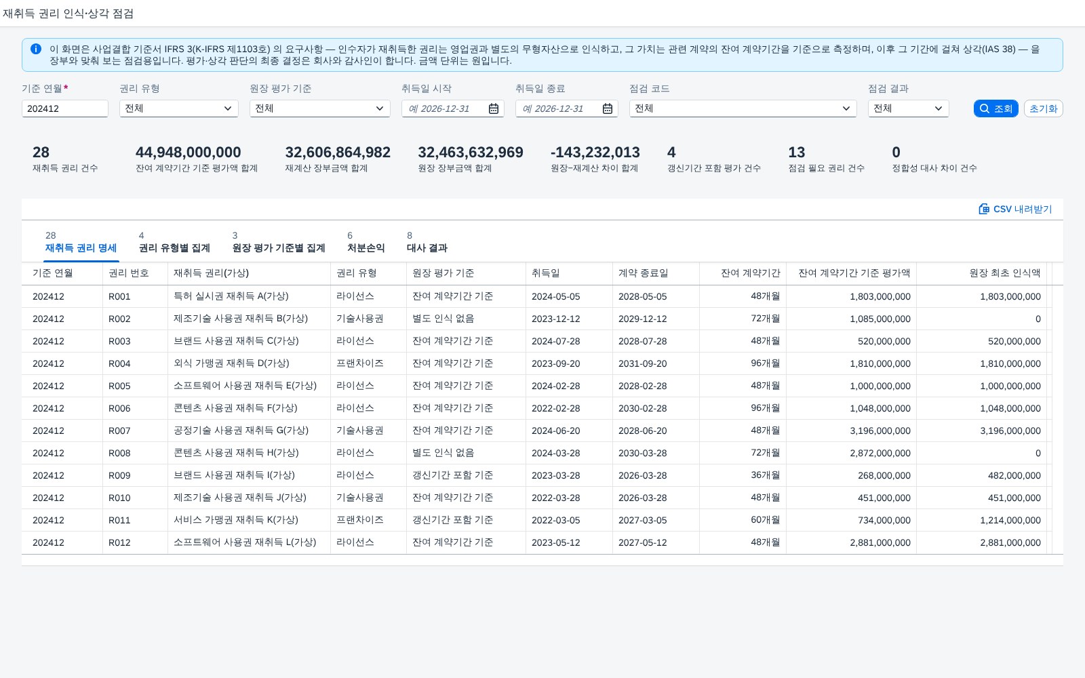Click the 갱신기간 포함 평가 건수 KPI

(714, 159)
